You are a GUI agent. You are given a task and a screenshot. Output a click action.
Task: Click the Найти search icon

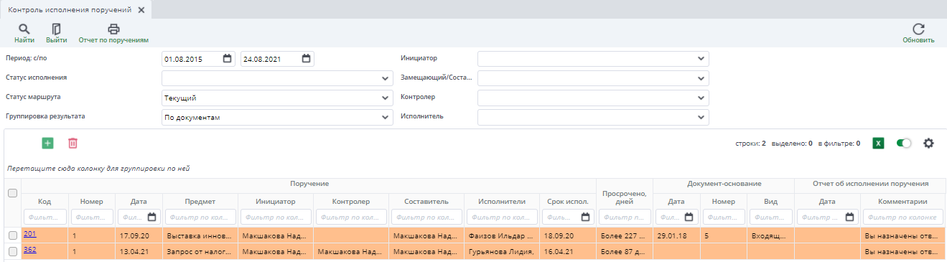(24, 29)
